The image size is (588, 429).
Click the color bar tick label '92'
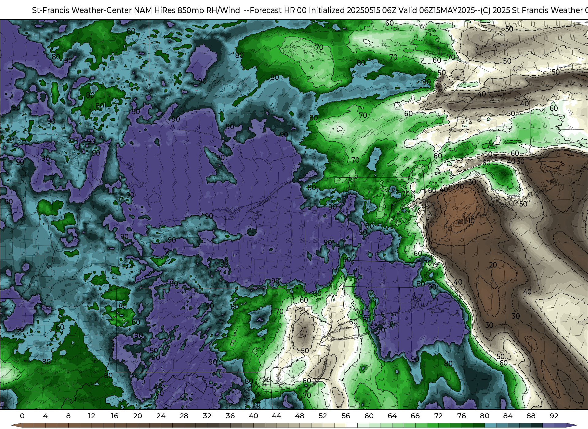[554, 416]
